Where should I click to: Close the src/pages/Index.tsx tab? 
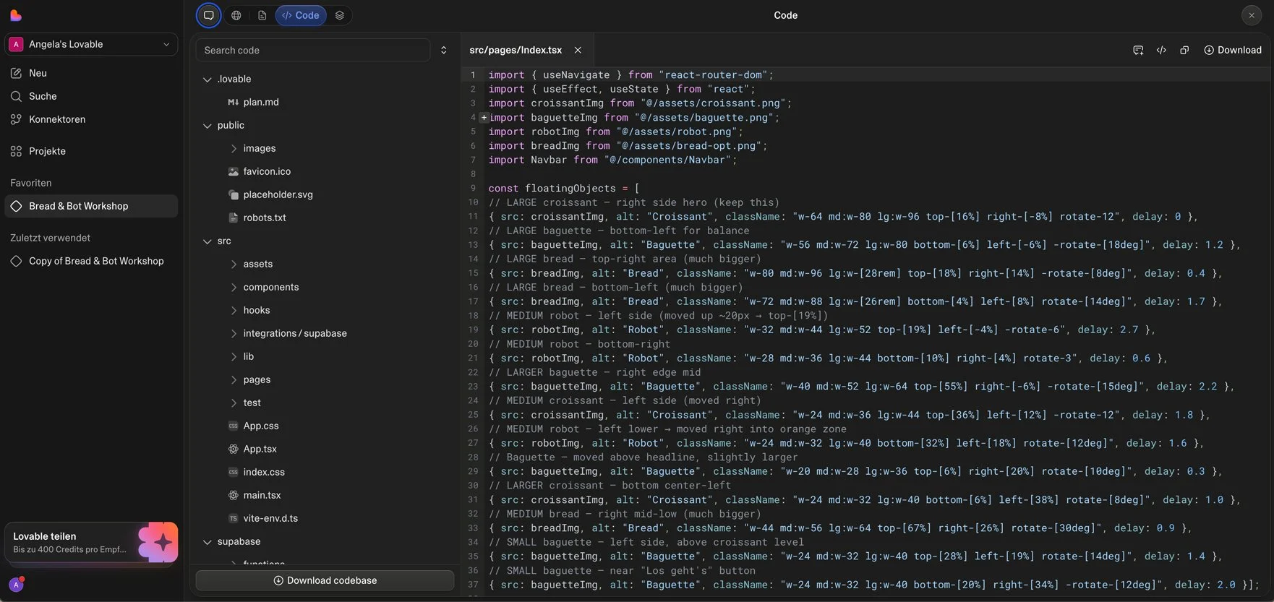(x=578, y=50)
